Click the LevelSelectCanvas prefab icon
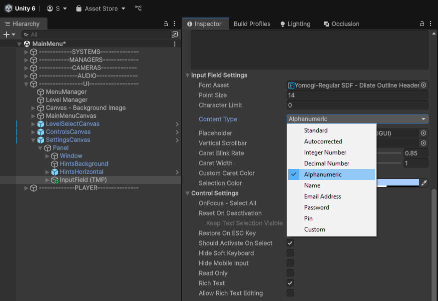 pos(41,124)
